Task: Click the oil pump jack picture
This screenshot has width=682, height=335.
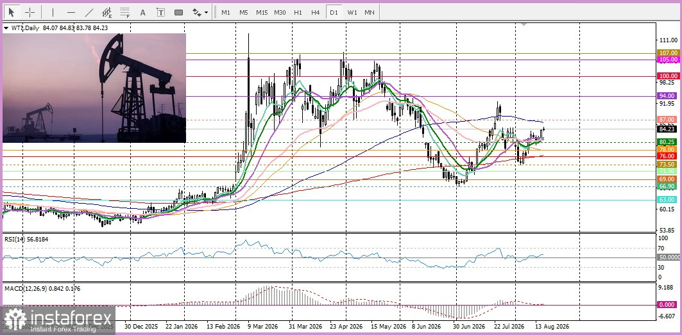Action: click(x=94, y=88)
